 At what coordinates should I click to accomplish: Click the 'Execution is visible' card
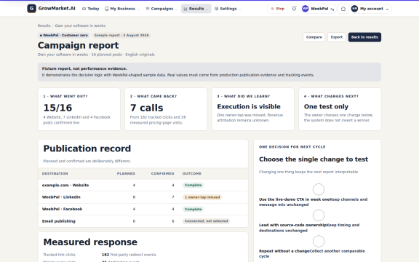click(253, 109)
